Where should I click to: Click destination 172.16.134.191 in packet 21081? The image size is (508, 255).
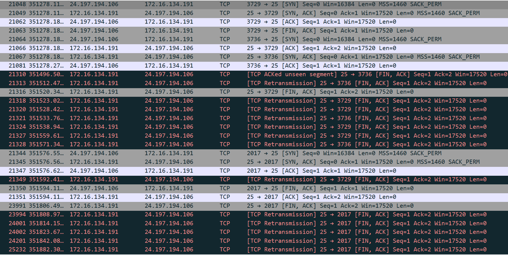click(169, 66)
